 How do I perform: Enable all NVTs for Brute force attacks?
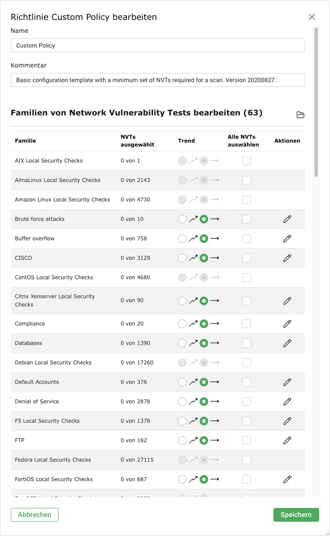click(x=247, y=219)
